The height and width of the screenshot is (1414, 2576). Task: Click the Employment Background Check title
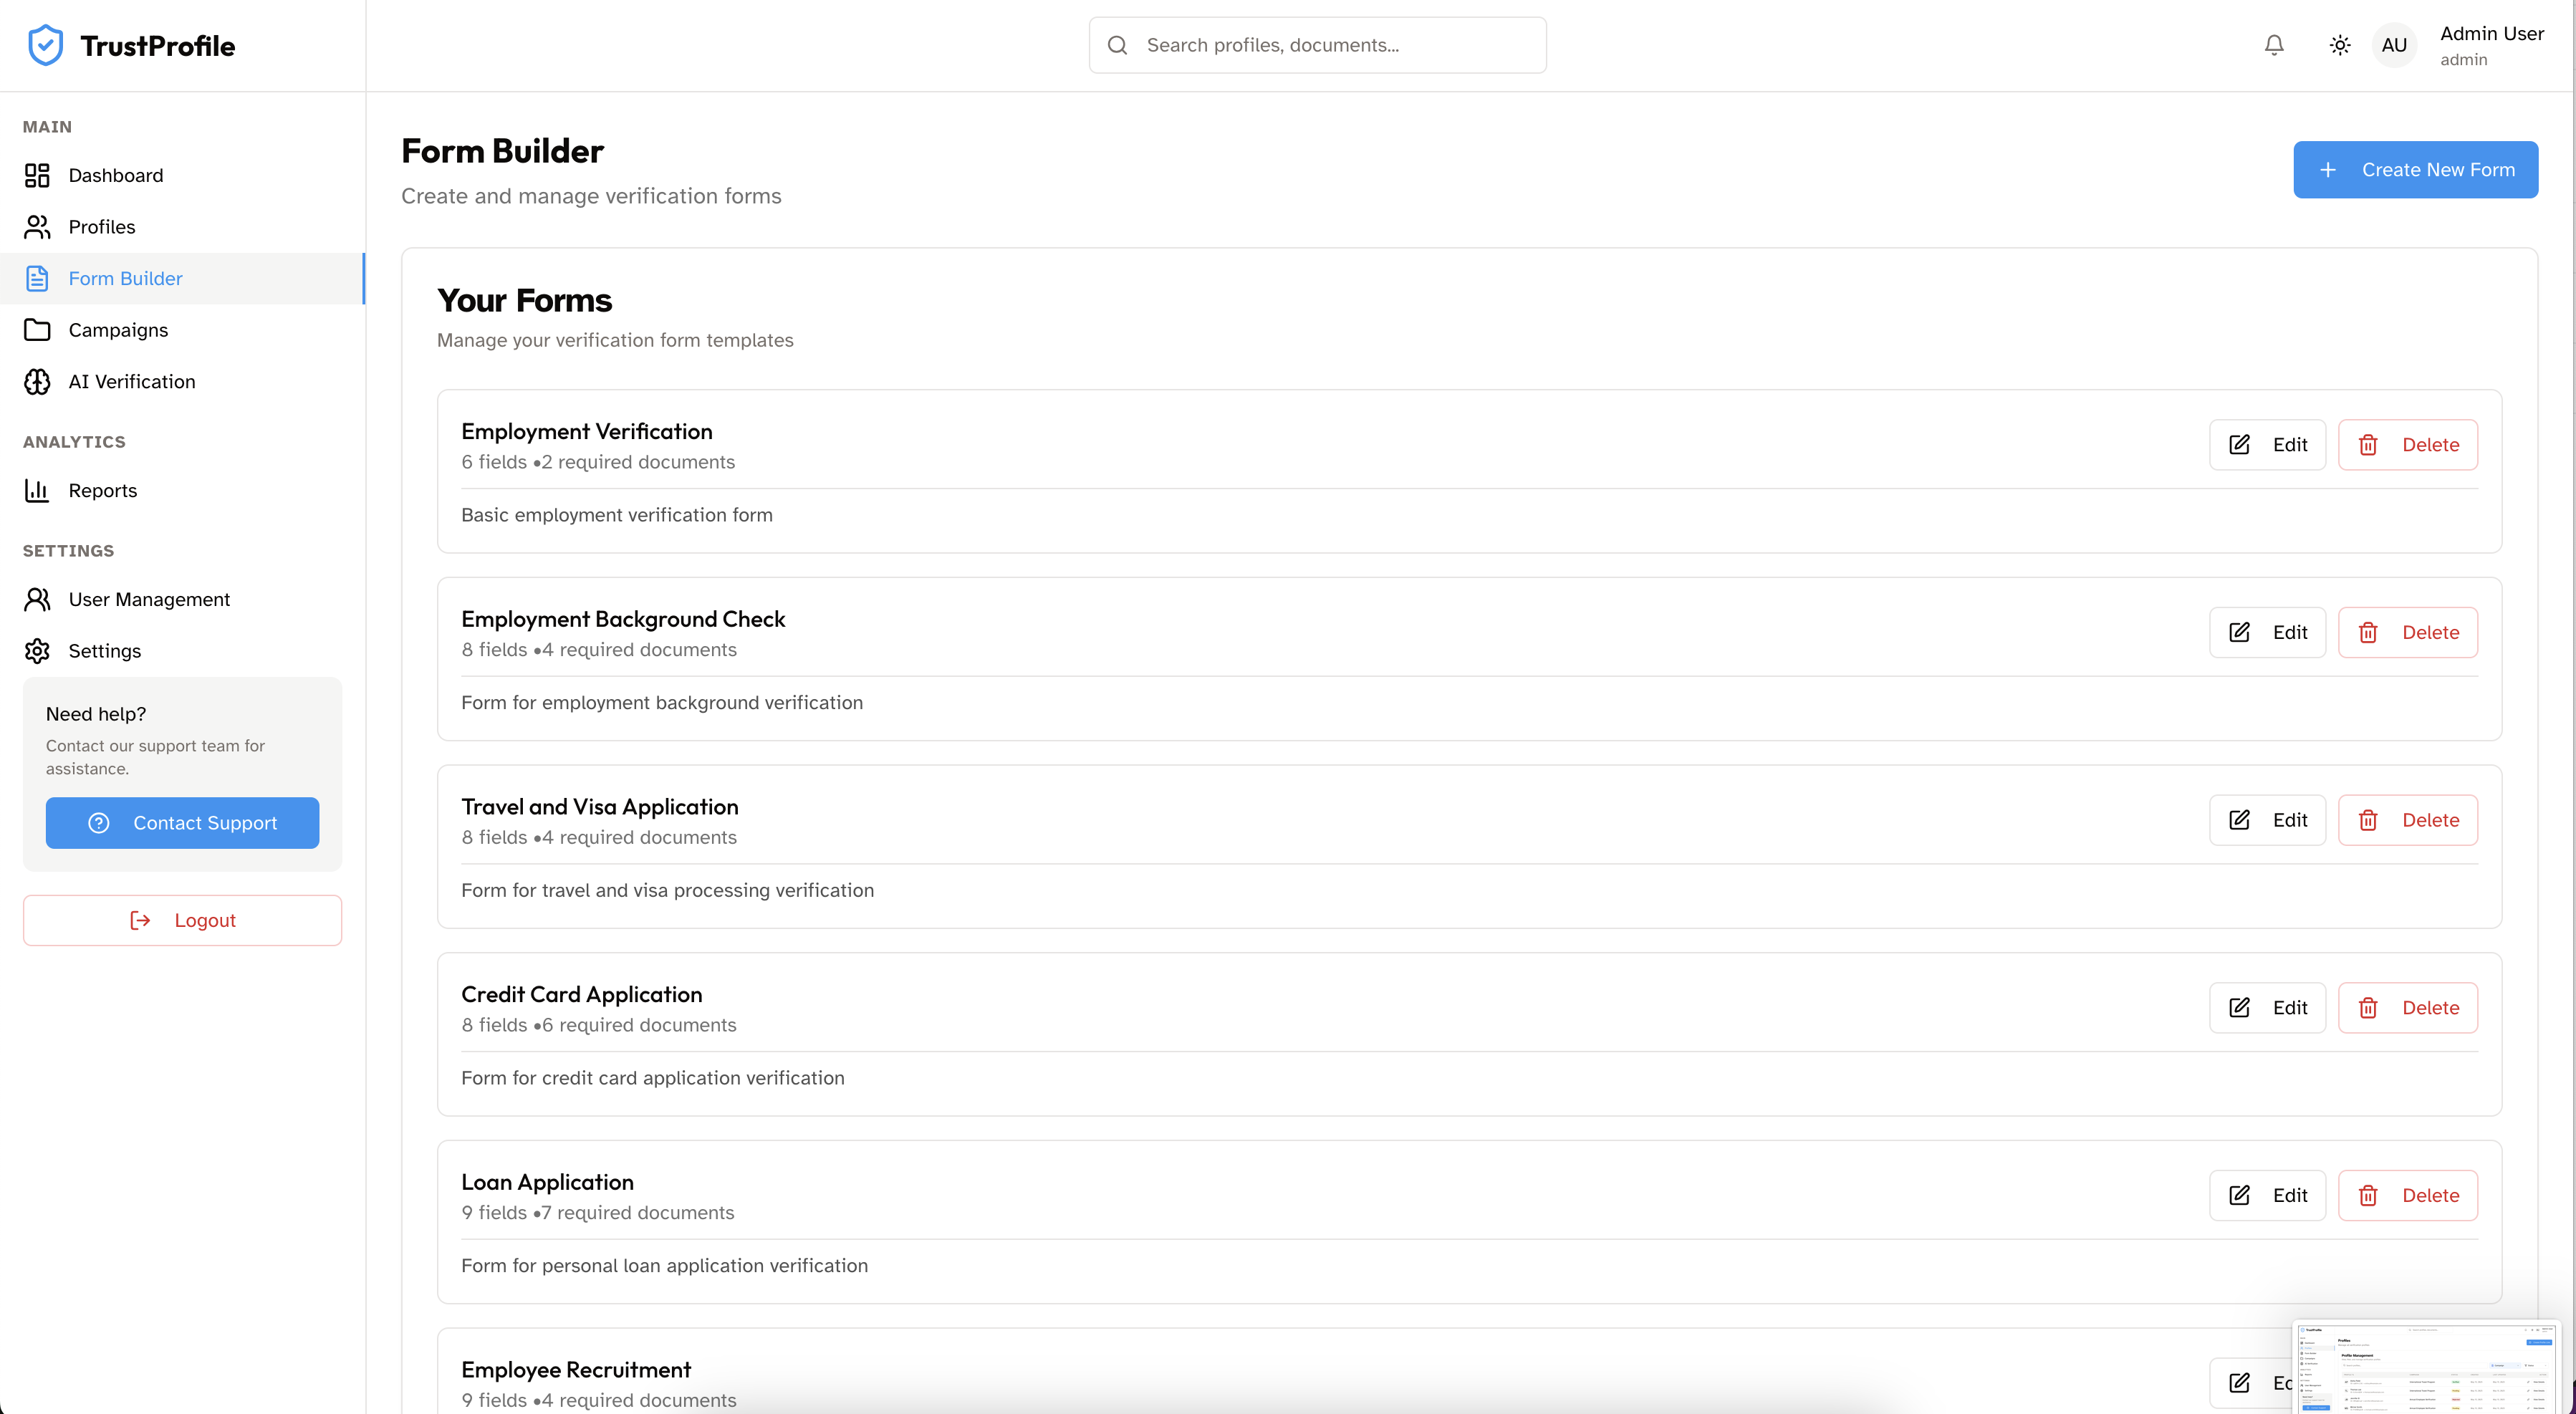[x=623, y=619]
